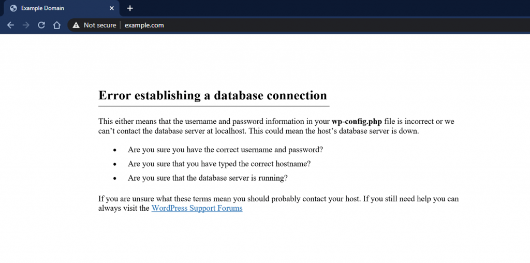Click the browser Back arrow
This screenshot has height=263, width=530.
(x=10, y=25)
